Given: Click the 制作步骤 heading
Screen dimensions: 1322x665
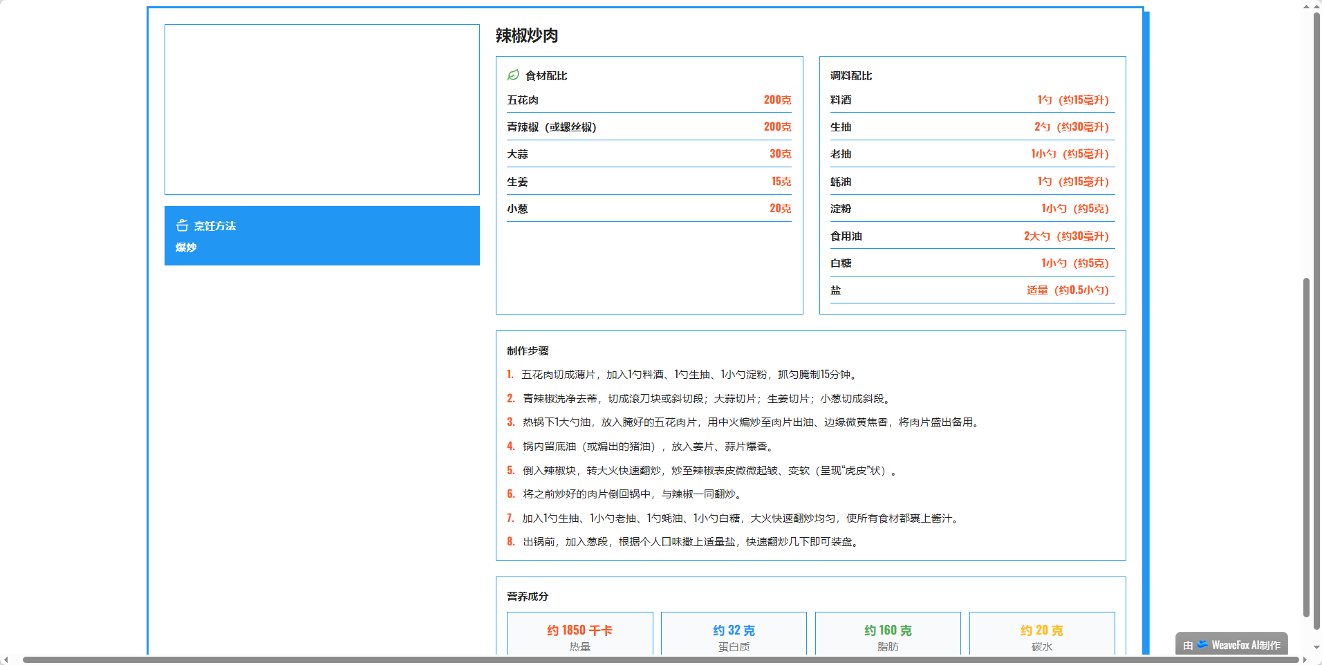Looking at the screenshot, I should [528, 351].
